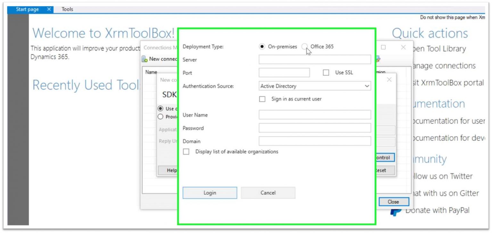492x233 pixels.
Task: Check Sign in as current user
Action: [262, 99]
